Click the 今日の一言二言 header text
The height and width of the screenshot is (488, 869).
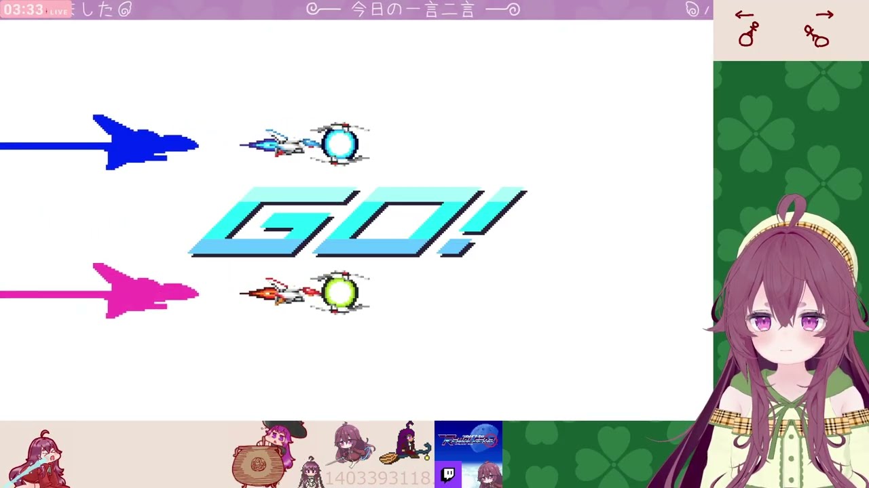(x=413, y=9)
